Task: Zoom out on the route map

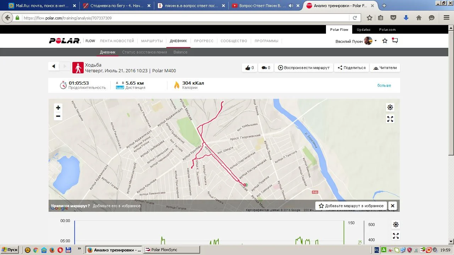Action: point(58,116)
